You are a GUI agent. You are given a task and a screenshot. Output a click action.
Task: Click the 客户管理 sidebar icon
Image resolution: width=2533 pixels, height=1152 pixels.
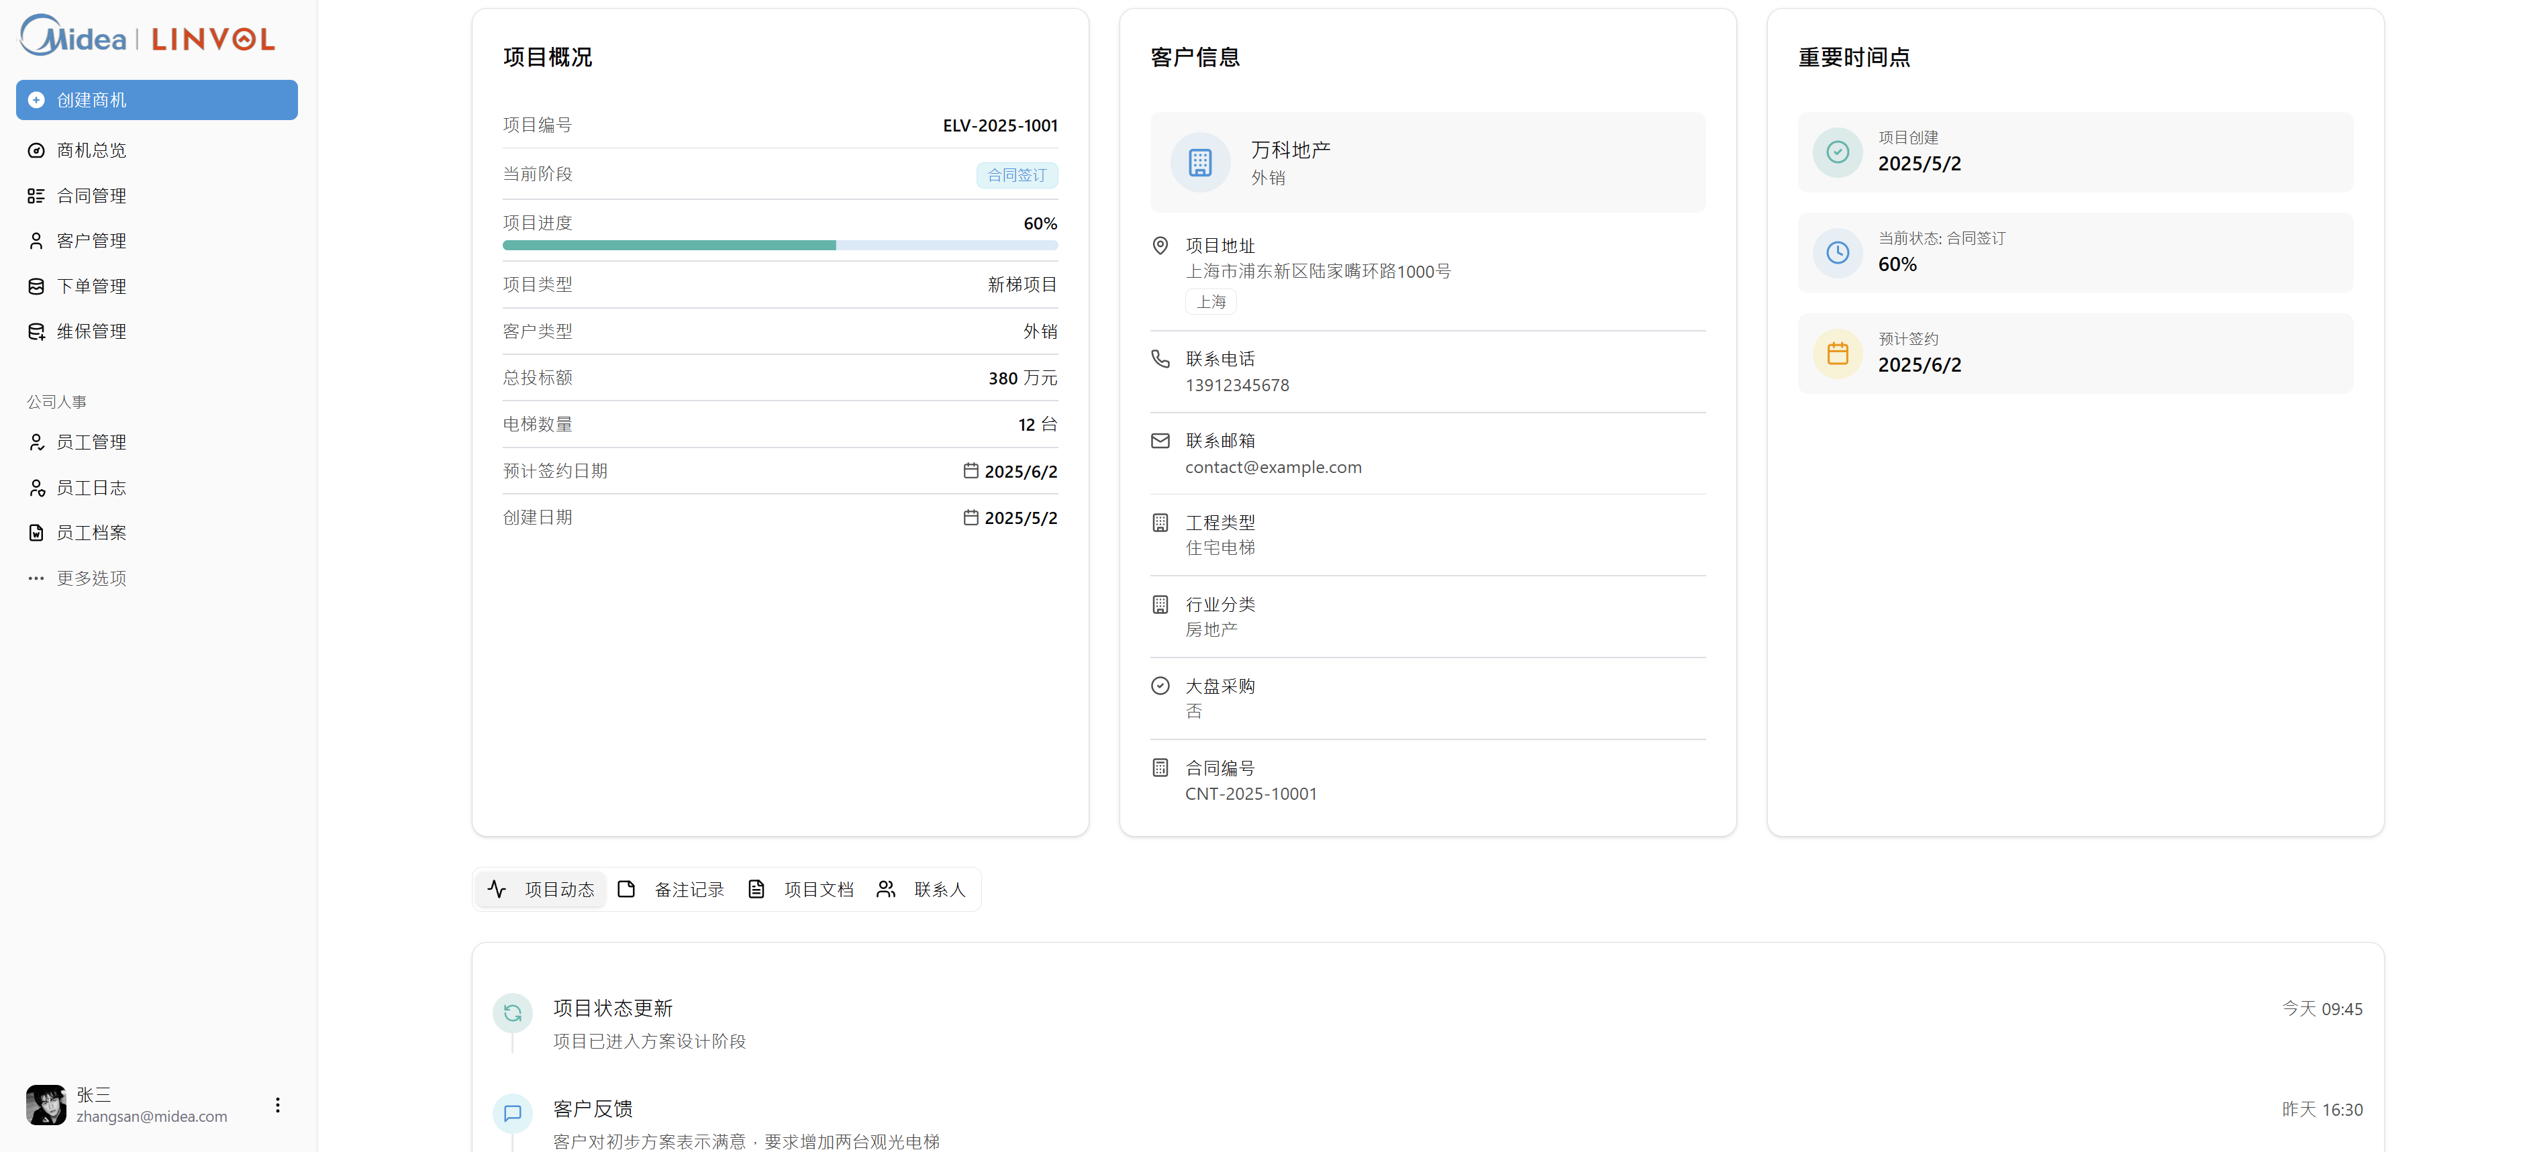(36, 241)
